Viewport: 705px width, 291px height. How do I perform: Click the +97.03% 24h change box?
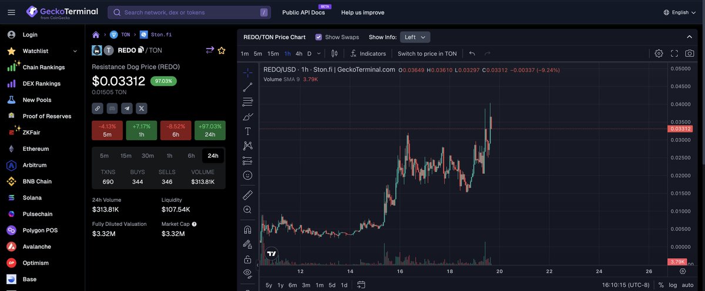(x=210, y=130)
